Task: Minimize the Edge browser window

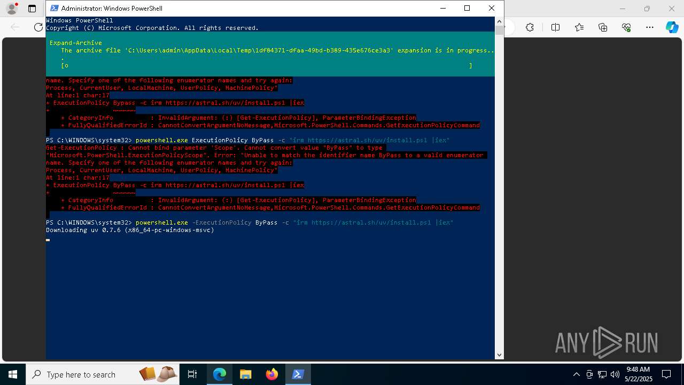Action: [623, 9]
